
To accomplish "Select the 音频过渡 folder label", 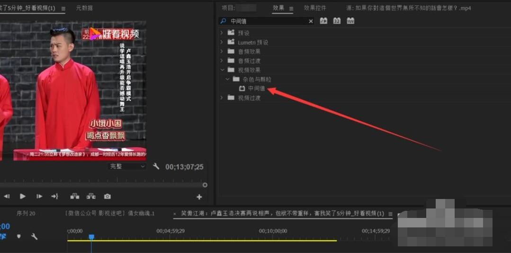I will [249, 61].
